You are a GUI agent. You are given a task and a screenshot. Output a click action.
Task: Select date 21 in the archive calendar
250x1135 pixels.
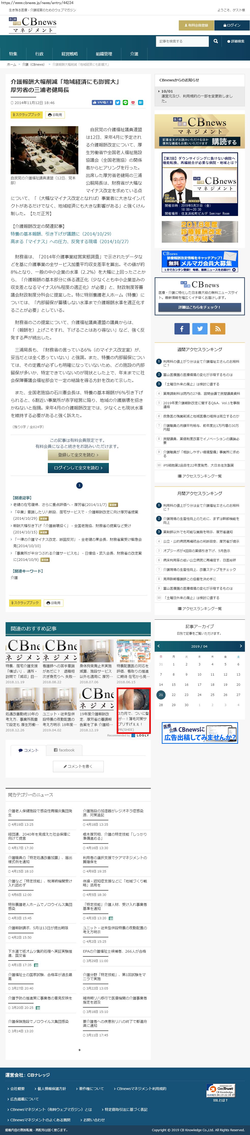point(161,695)
